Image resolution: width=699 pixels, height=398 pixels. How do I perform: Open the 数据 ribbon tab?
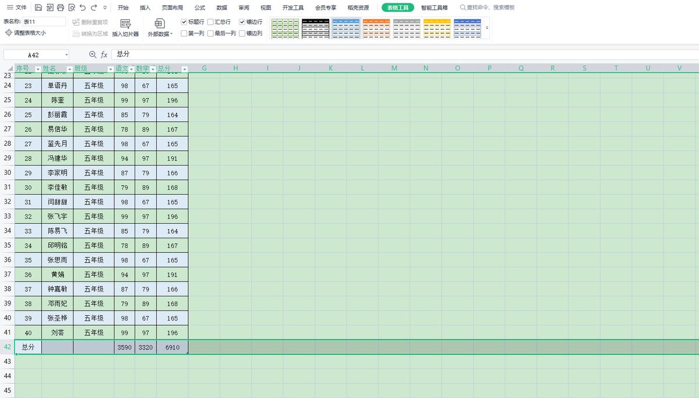click(x=221, y=8)
